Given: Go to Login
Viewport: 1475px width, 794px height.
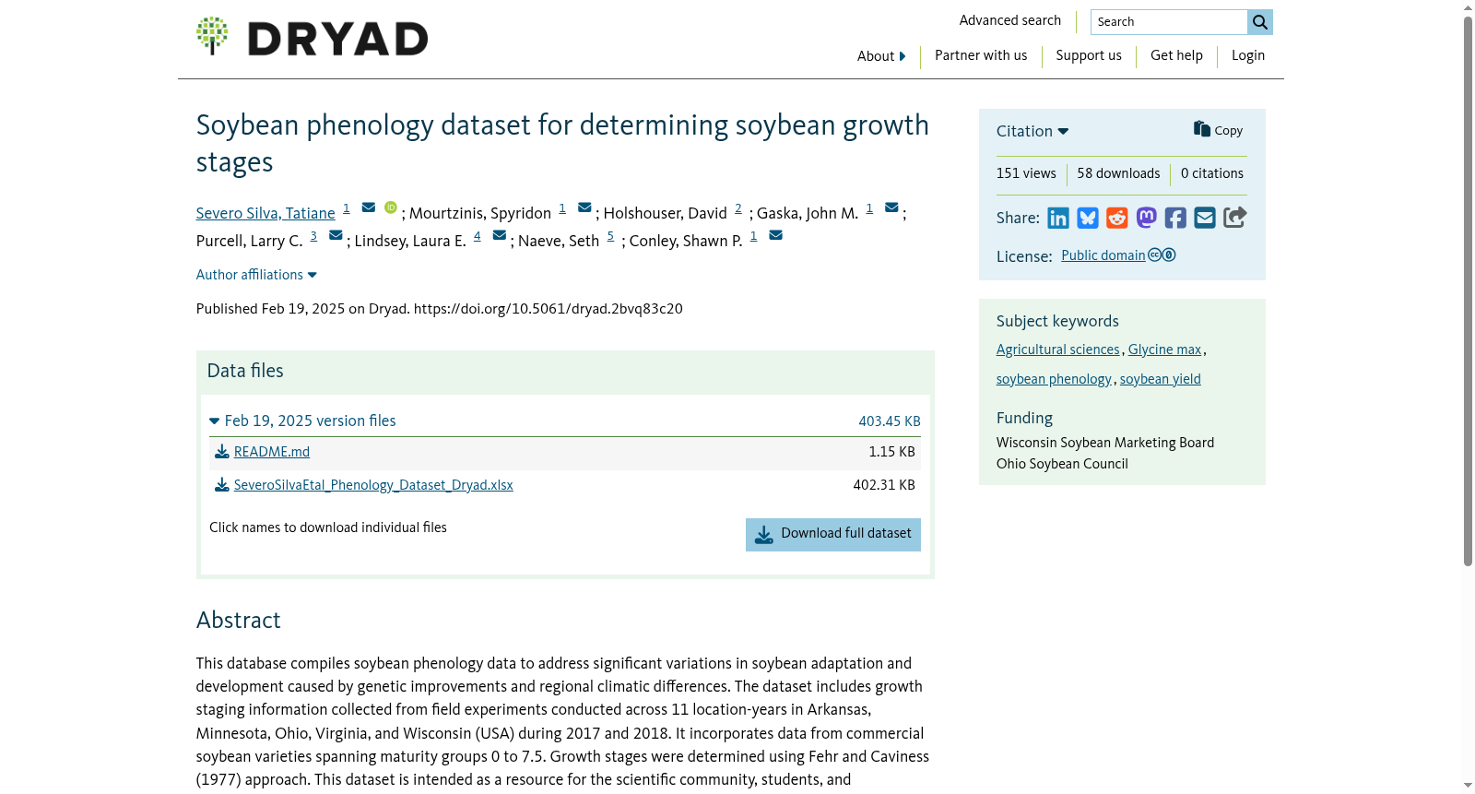Looking at the screenshot, I should pyautogui.click(x=1248, y=55).
